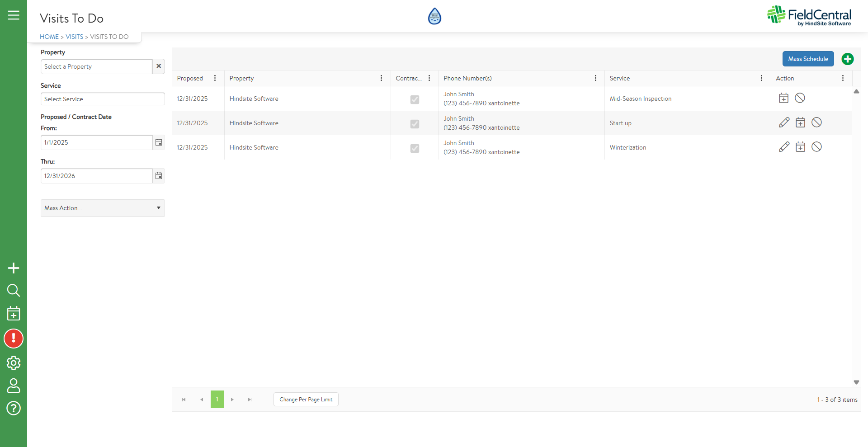The width and height of the screenshot is (868, 447).
Task: Click the sidebar search magnifier icon
Action: click(14, 290)
